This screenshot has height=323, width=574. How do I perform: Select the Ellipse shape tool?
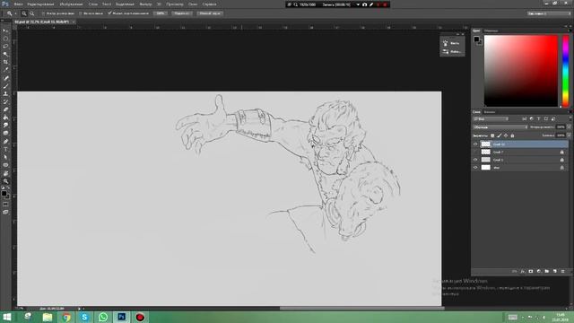[x=5, y=165]
